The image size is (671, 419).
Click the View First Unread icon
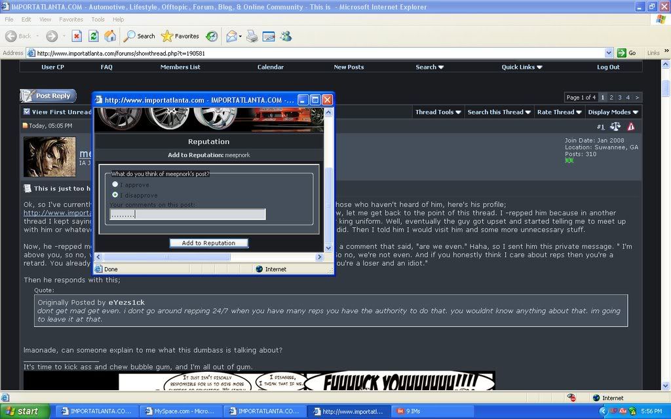pos(27,112)
